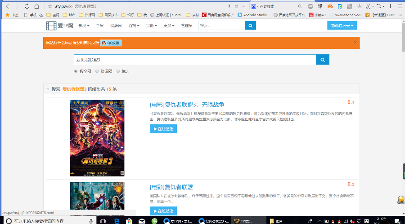Open the search engine selector arrow
The image size is (405, 224).
[257, 6]
